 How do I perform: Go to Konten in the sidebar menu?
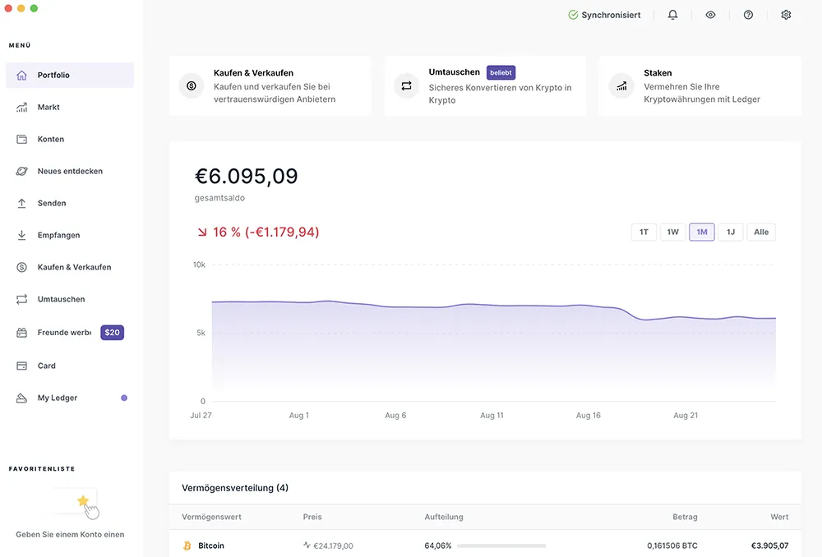[x=51, y=139]
